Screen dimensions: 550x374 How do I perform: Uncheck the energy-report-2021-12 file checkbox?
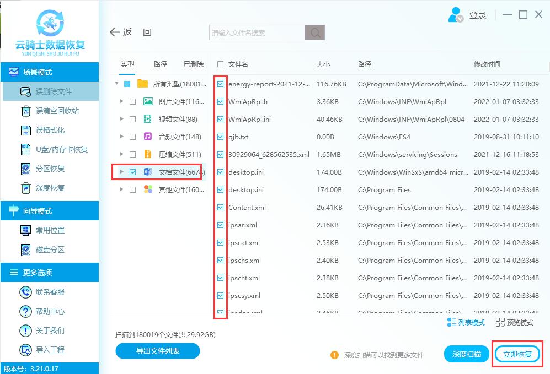pos(220,84)
